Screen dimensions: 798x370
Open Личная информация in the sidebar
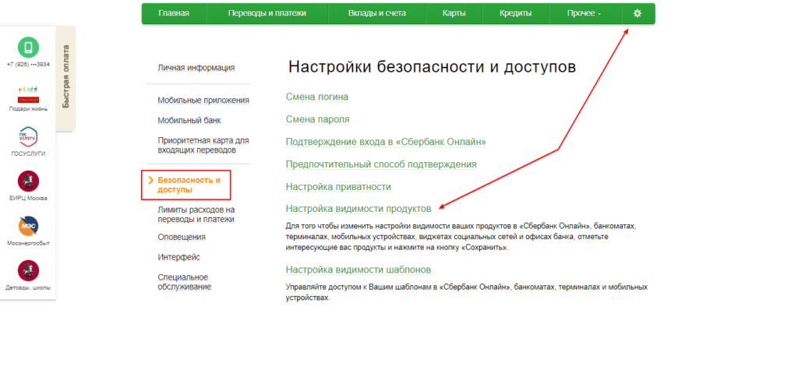196,68
